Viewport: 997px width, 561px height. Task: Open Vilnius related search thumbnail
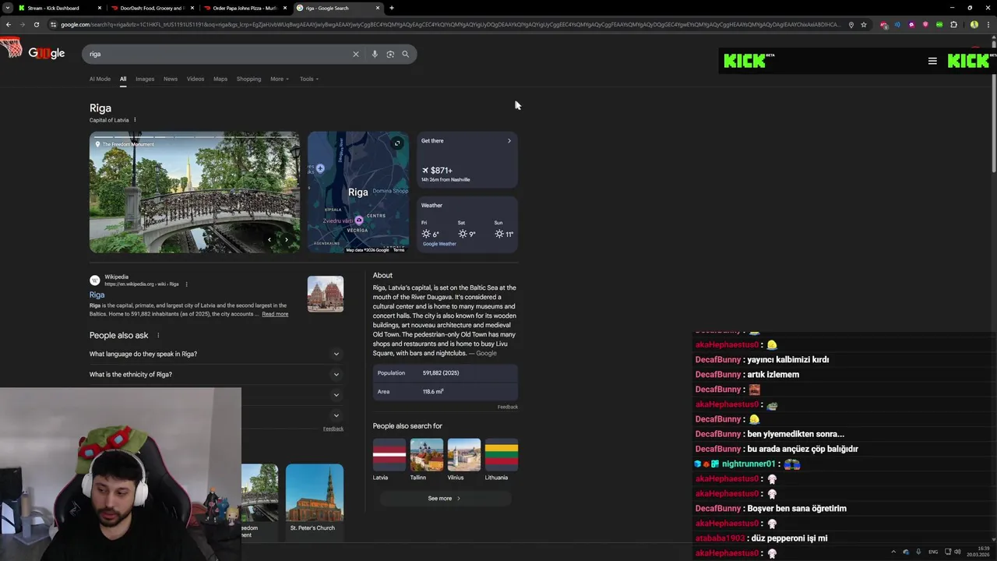[464, 460]
